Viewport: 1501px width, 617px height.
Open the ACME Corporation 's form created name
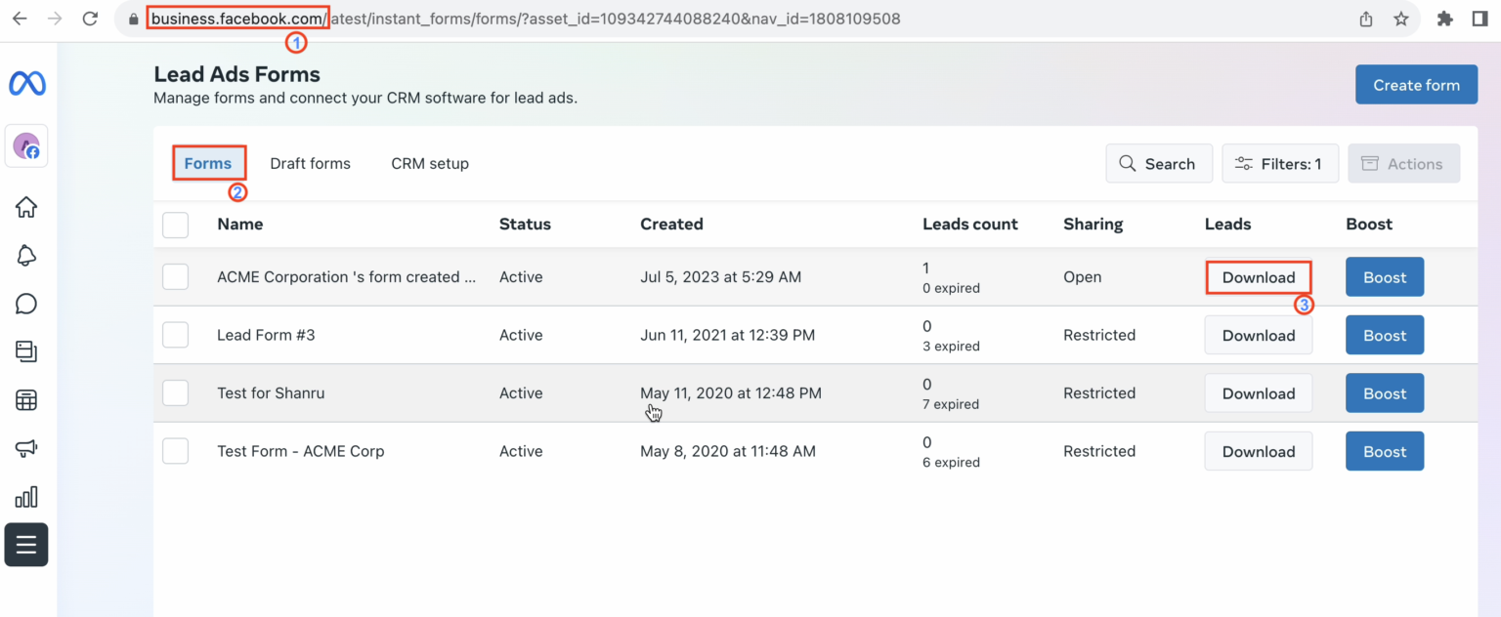[x=346, y=277]
